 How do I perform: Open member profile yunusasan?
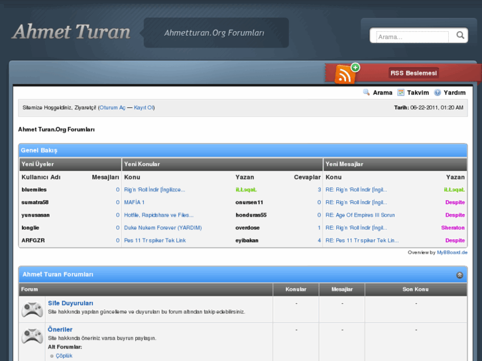point(35,215)
